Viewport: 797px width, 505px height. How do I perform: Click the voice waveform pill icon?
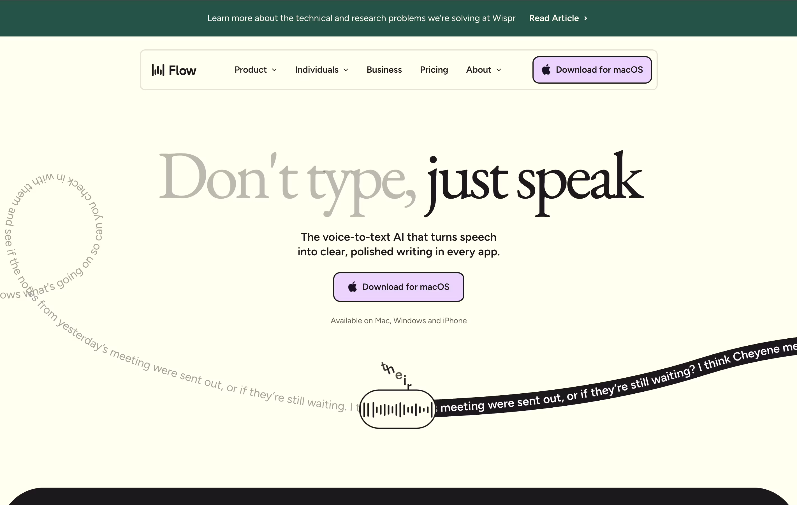point(397,409)
